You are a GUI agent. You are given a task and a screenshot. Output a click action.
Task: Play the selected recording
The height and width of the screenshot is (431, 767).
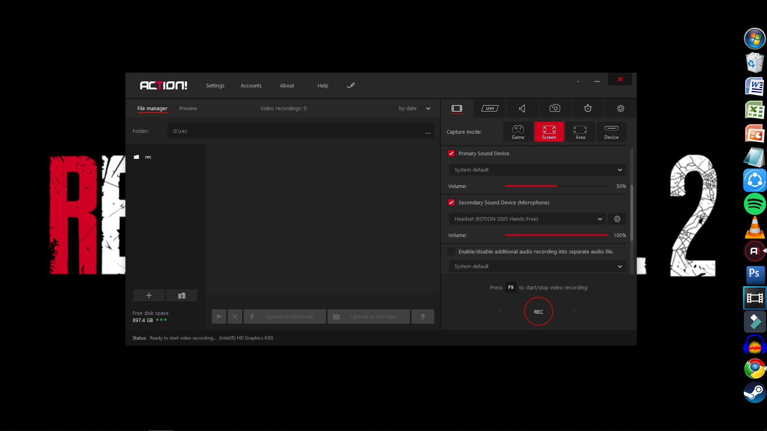219,316
